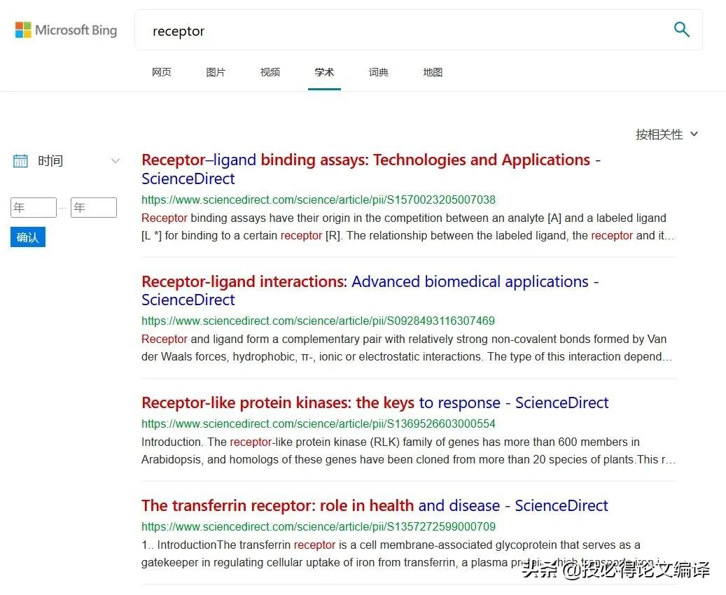Click snippet starting '1.. IntroductionThe transferrin'
726x595 pixels.
[403, 553]
